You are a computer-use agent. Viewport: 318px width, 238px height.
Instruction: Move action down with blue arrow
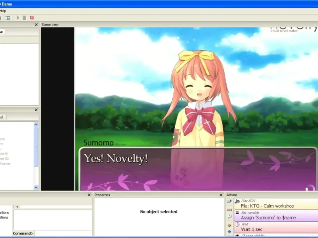[229, 232]
